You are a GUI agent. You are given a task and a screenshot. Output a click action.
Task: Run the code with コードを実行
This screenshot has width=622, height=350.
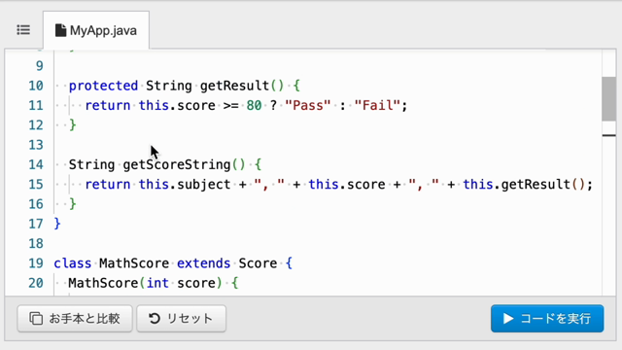tap(547, 318)
